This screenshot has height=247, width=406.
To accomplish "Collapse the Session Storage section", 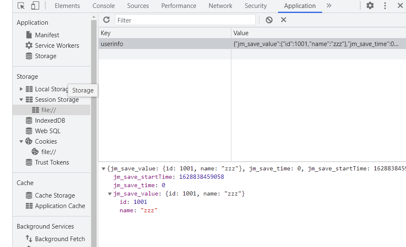I will 21,100.
